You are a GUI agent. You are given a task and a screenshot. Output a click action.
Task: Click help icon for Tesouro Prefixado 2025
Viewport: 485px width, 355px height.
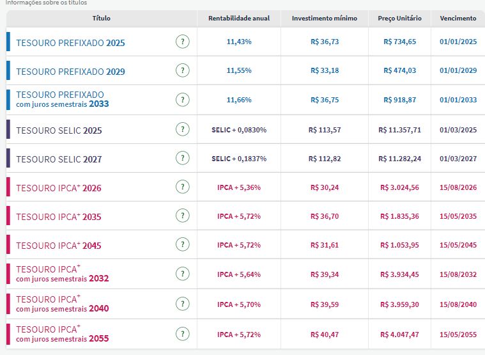[183, 42]
